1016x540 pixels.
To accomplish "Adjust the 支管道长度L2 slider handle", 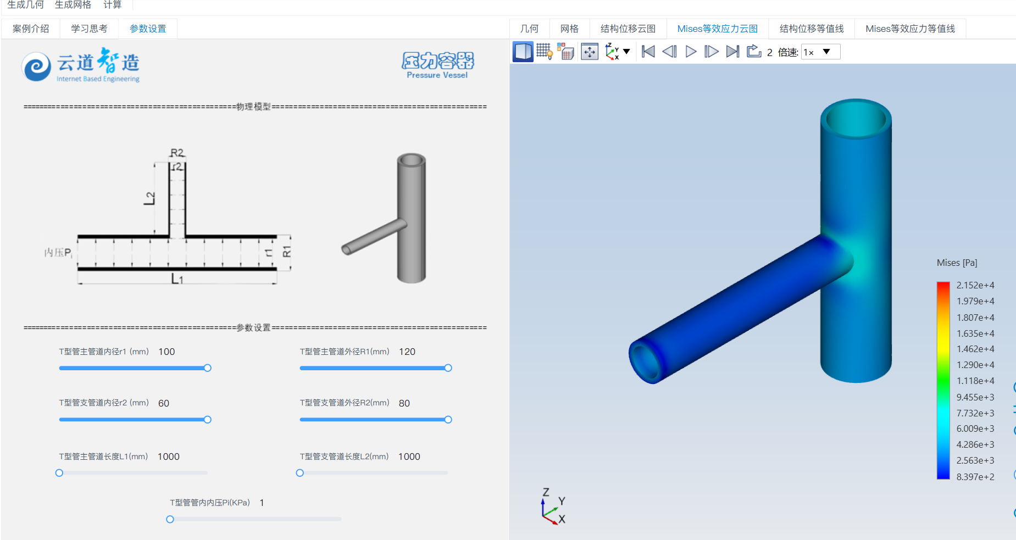I will (300, 473).
